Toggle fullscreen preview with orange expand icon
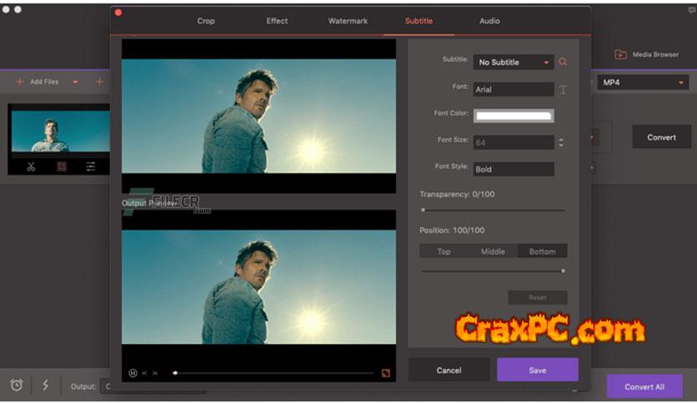Screen dimensions: 697x404 click(x=385, y=373)
